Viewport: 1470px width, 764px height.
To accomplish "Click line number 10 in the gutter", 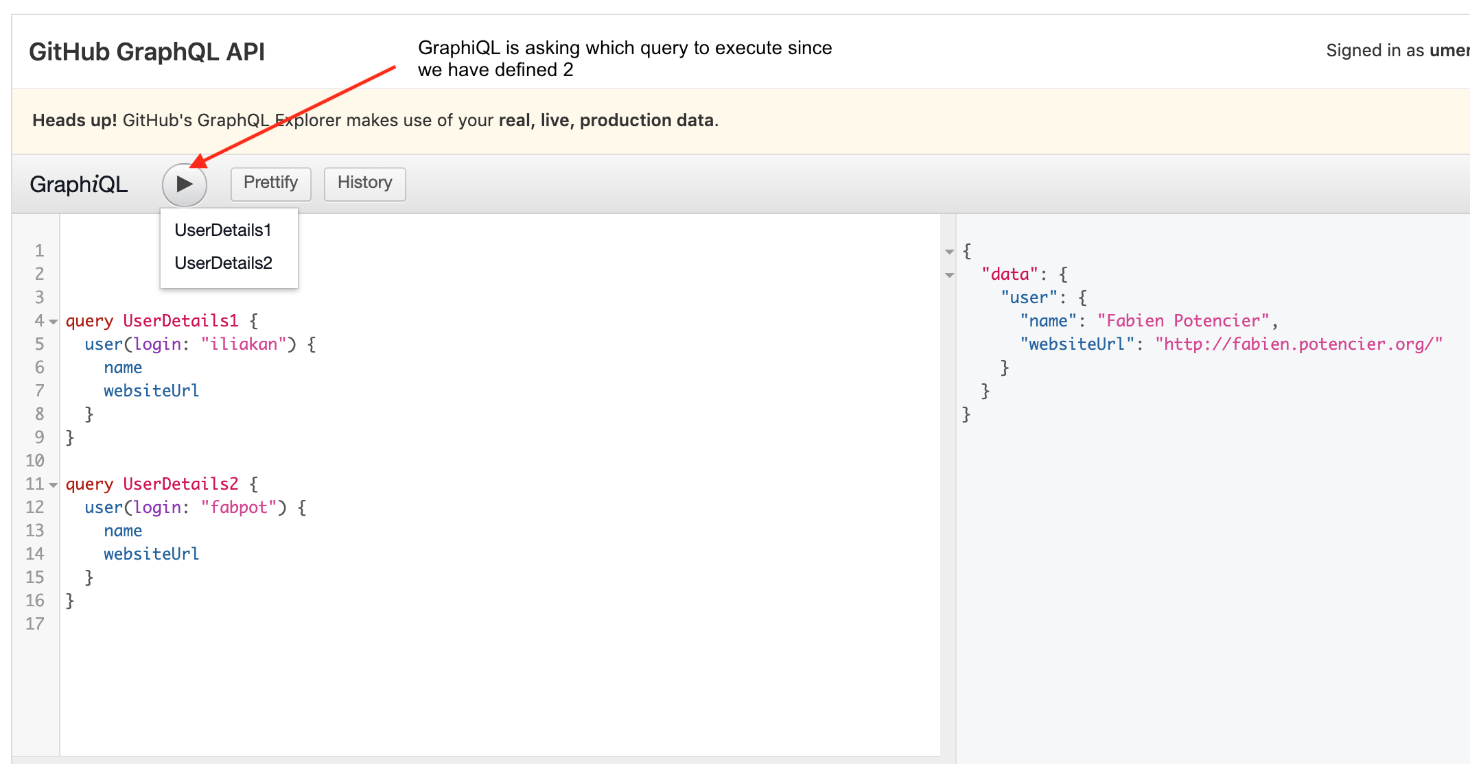I will pyautogui.click(x=35, y=461).
